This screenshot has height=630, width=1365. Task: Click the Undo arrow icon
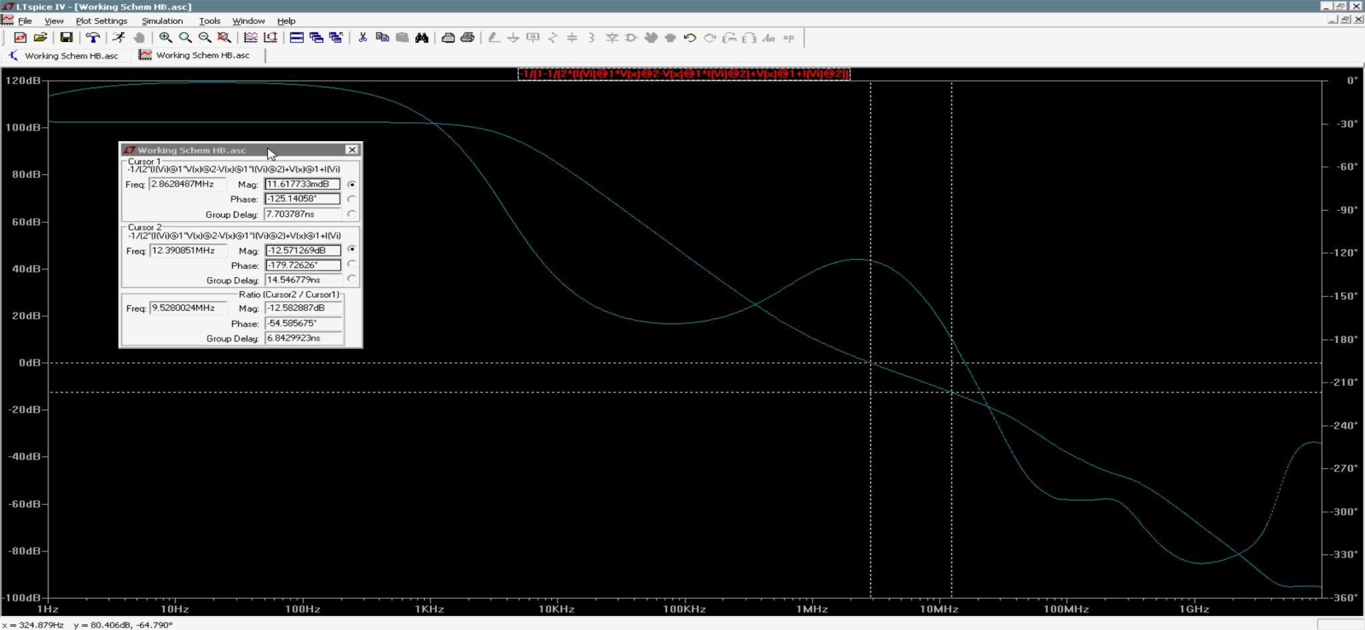[690, 38]
